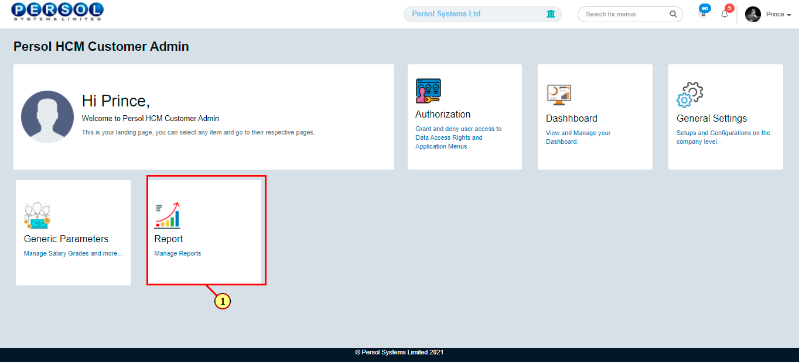
Task: Open the Generic Parameters heading
Action: click(x=66, y=239)
